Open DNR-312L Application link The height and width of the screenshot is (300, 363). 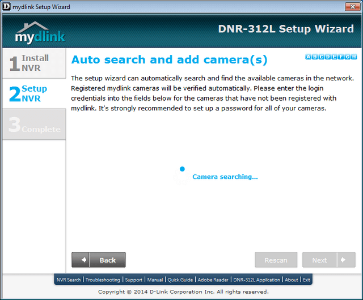tap(256, 280)
